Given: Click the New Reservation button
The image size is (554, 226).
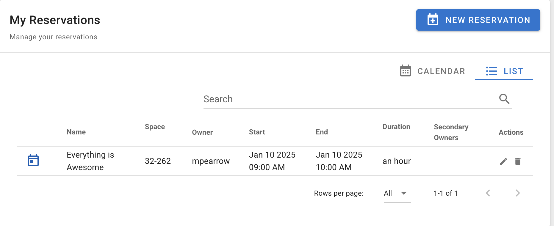Looking at the screenshot, I should click(x=478, y=20).
